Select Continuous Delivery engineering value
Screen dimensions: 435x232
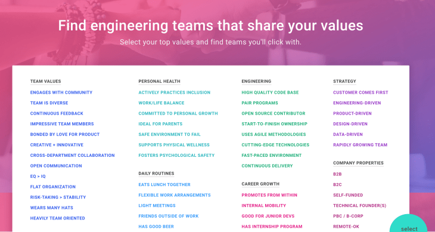pos(267,166)
